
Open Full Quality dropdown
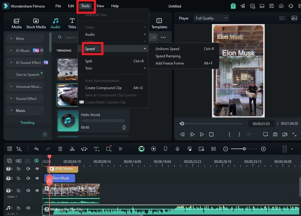point(211,18)
